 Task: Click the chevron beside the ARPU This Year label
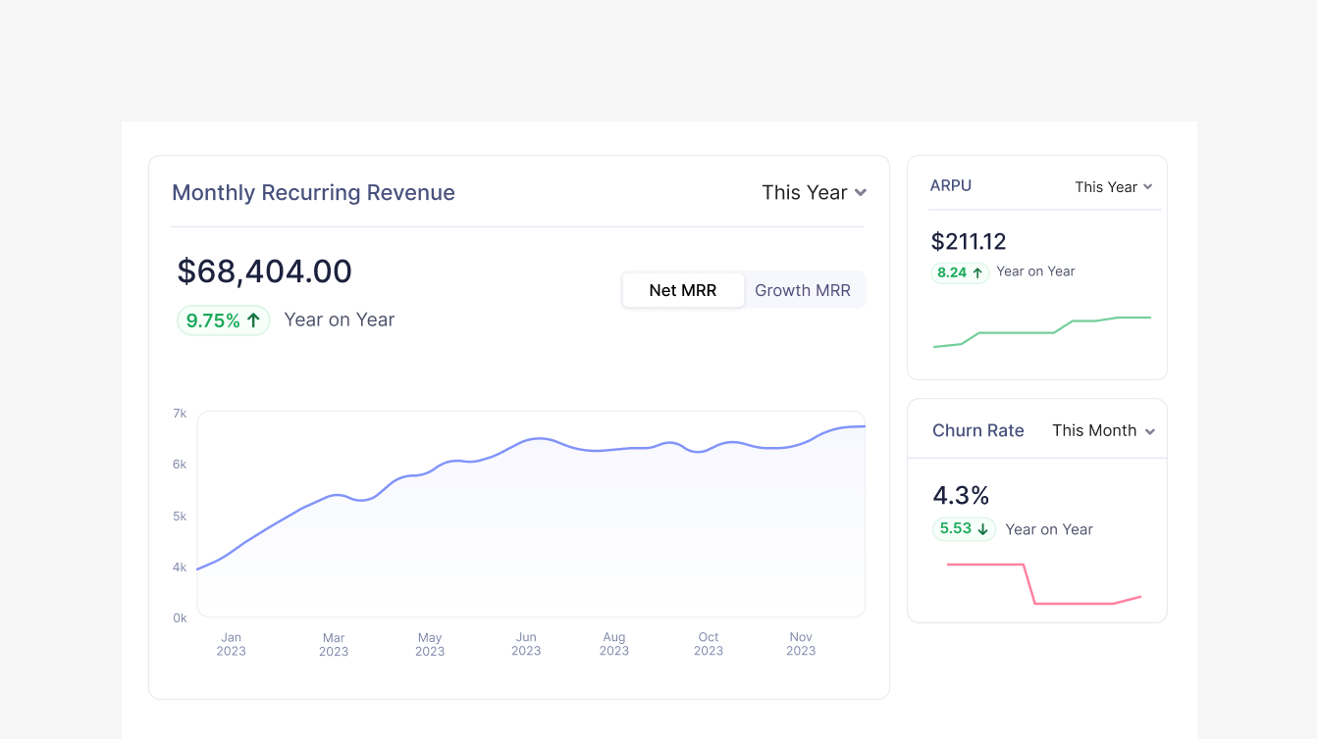[x=1149, y=187]
